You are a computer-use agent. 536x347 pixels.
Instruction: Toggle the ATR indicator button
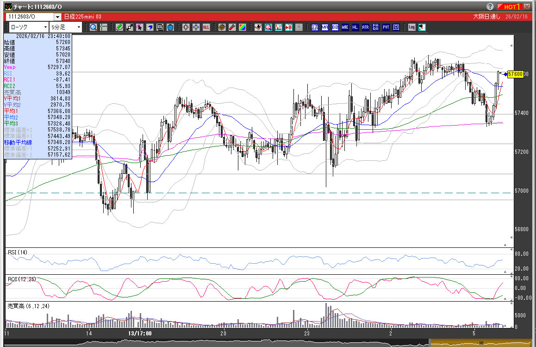pyautogui.click(x=365, y=27)
